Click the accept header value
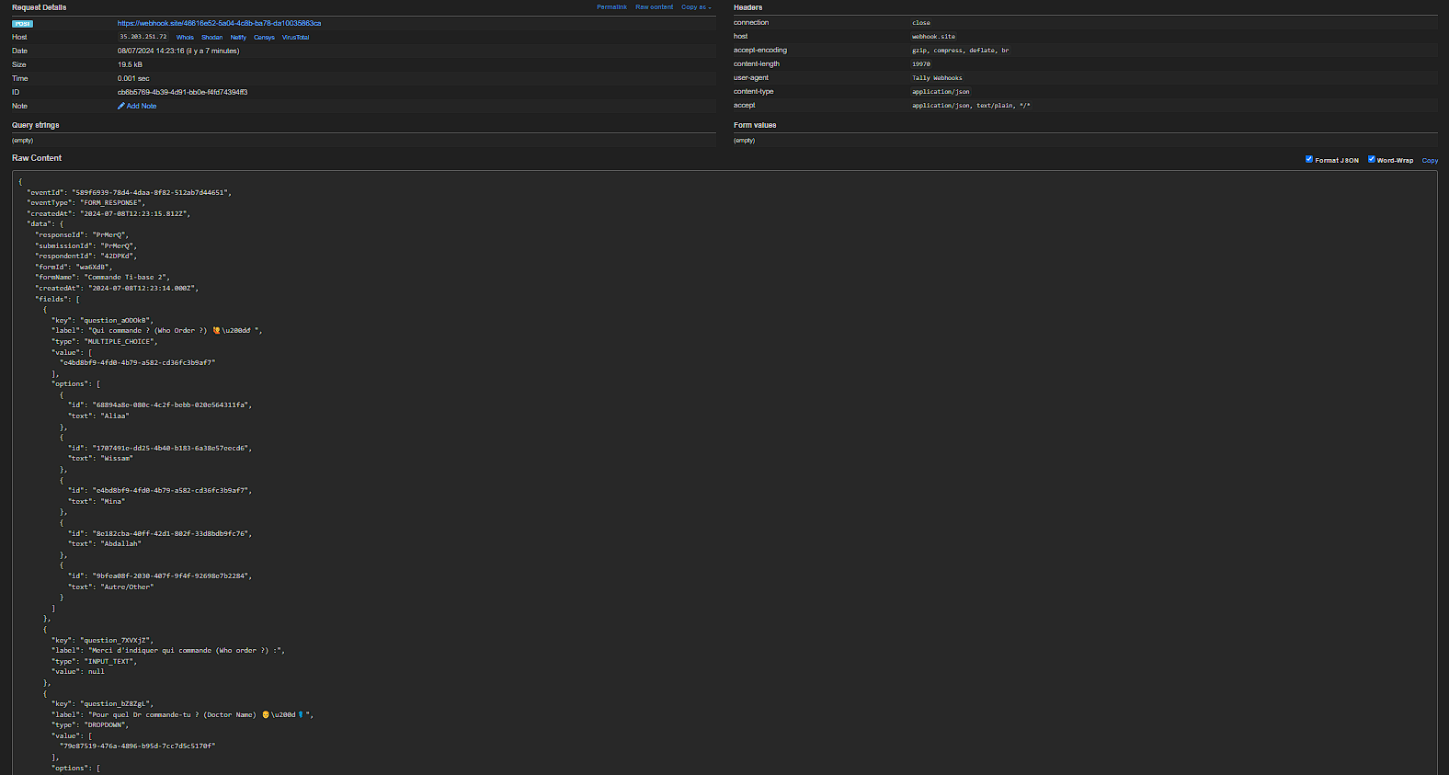 point(971,106)
